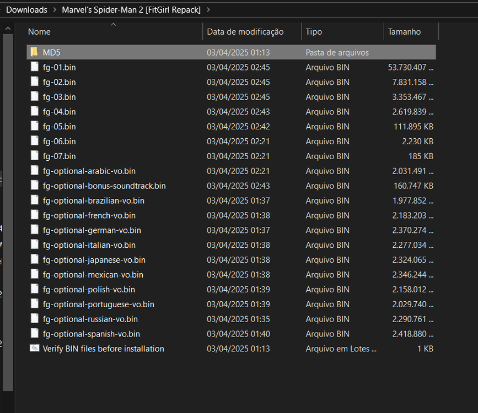Click the fg-optional-spanish-vo.bin file icon

pos(34,334)
